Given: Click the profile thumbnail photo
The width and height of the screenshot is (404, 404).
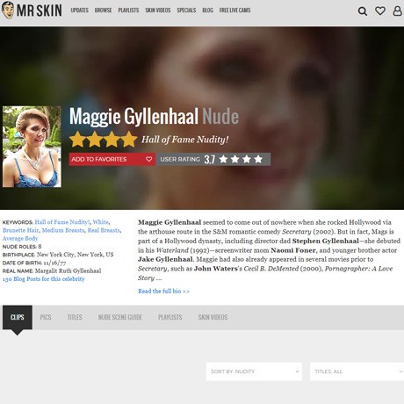Looking at the screenshot, I should click(x=32, y=147).
